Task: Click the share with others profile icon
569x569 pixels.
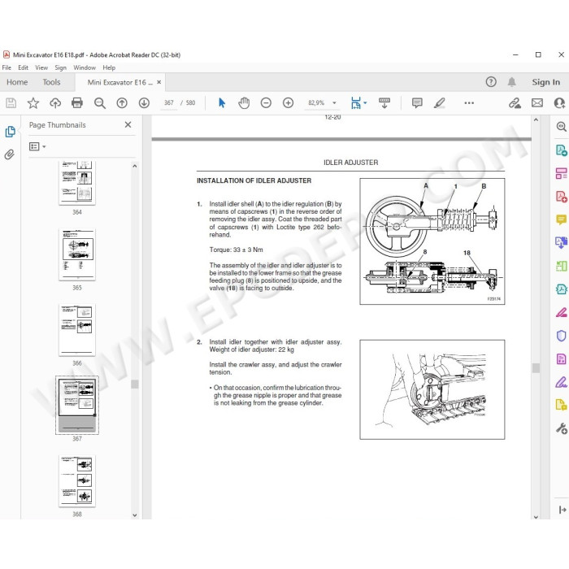Action: pyautogui.click(x=559, y=103)
